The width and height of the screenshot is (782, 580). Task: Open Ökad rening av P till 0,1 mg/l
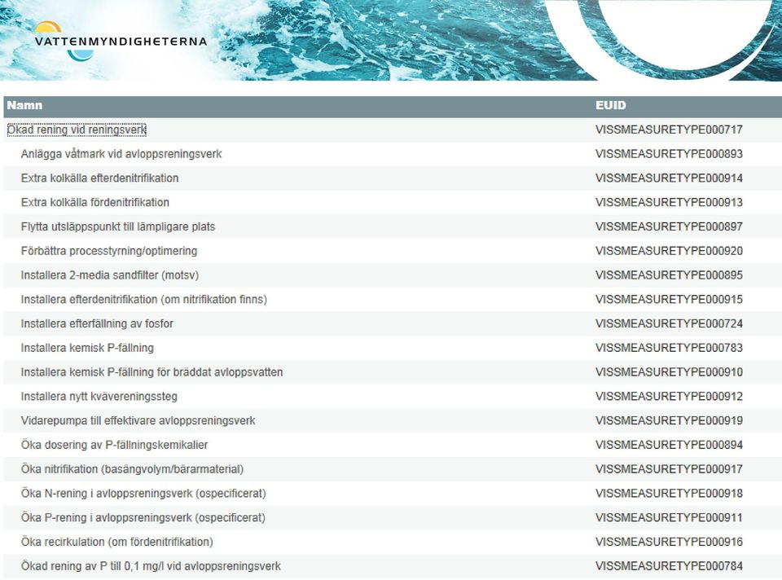151,566
